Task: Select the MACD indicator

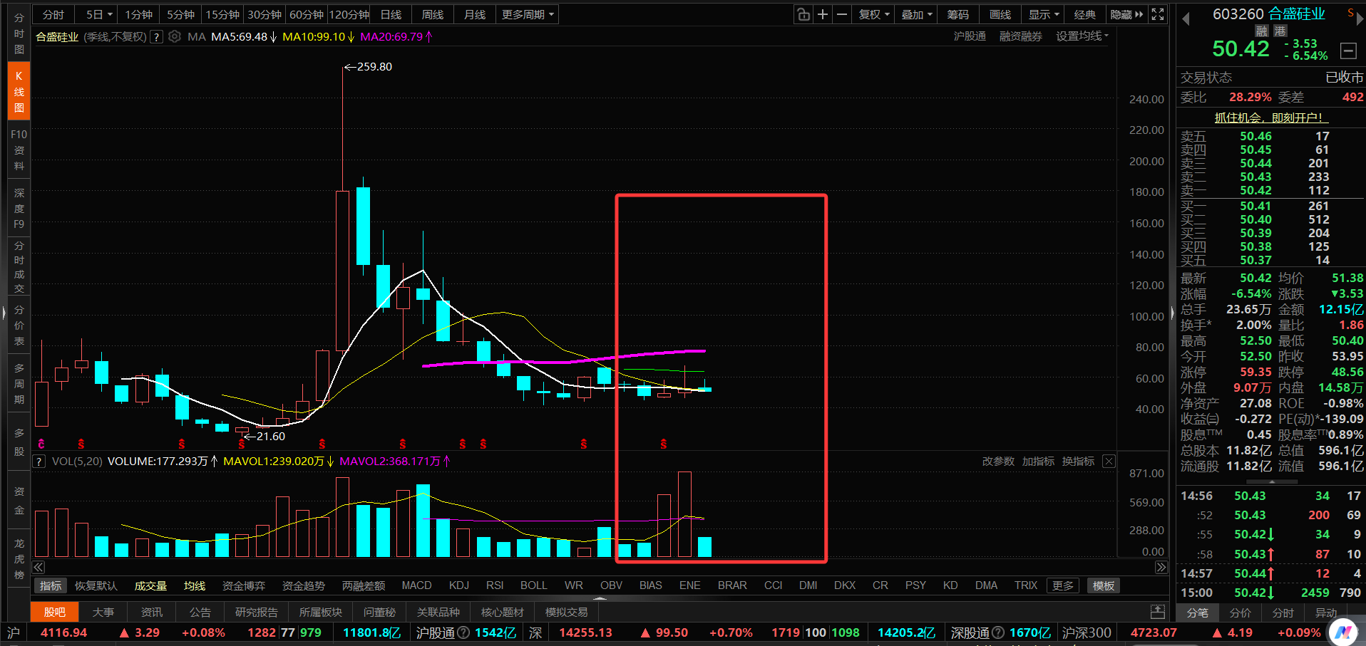Action: [x=416, y=585]
